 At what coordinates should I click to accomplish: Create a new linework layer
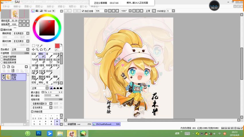(8, 66)
